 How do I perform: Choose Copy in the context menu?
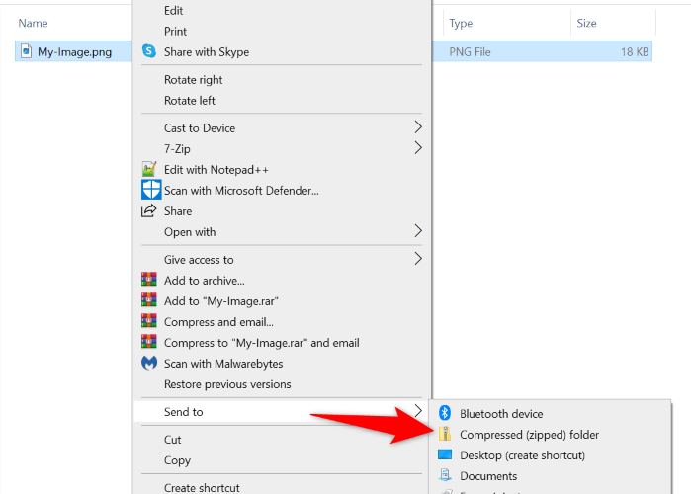[x=178, y=460]
